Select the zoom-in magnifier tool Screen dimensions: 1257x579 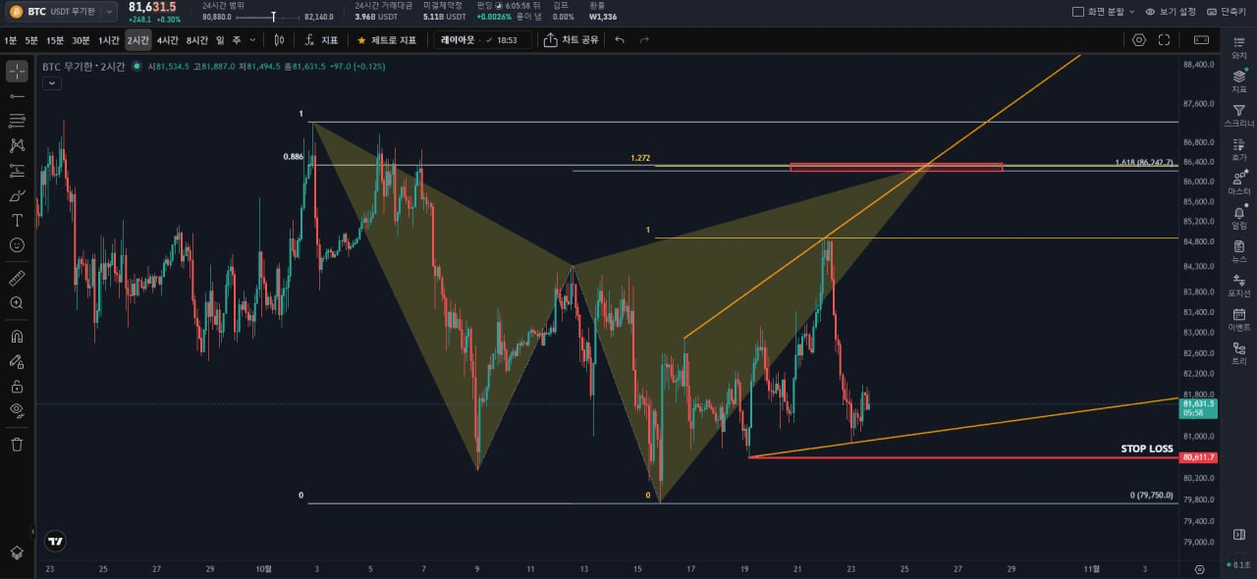(17, 303)
